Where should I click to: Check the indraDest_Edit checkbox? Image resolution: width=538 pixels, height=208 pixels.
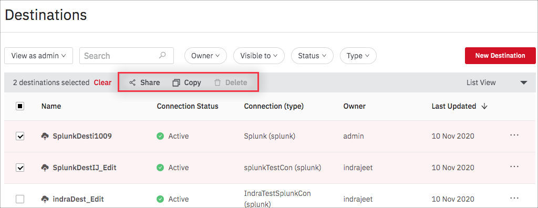(20, 199)
